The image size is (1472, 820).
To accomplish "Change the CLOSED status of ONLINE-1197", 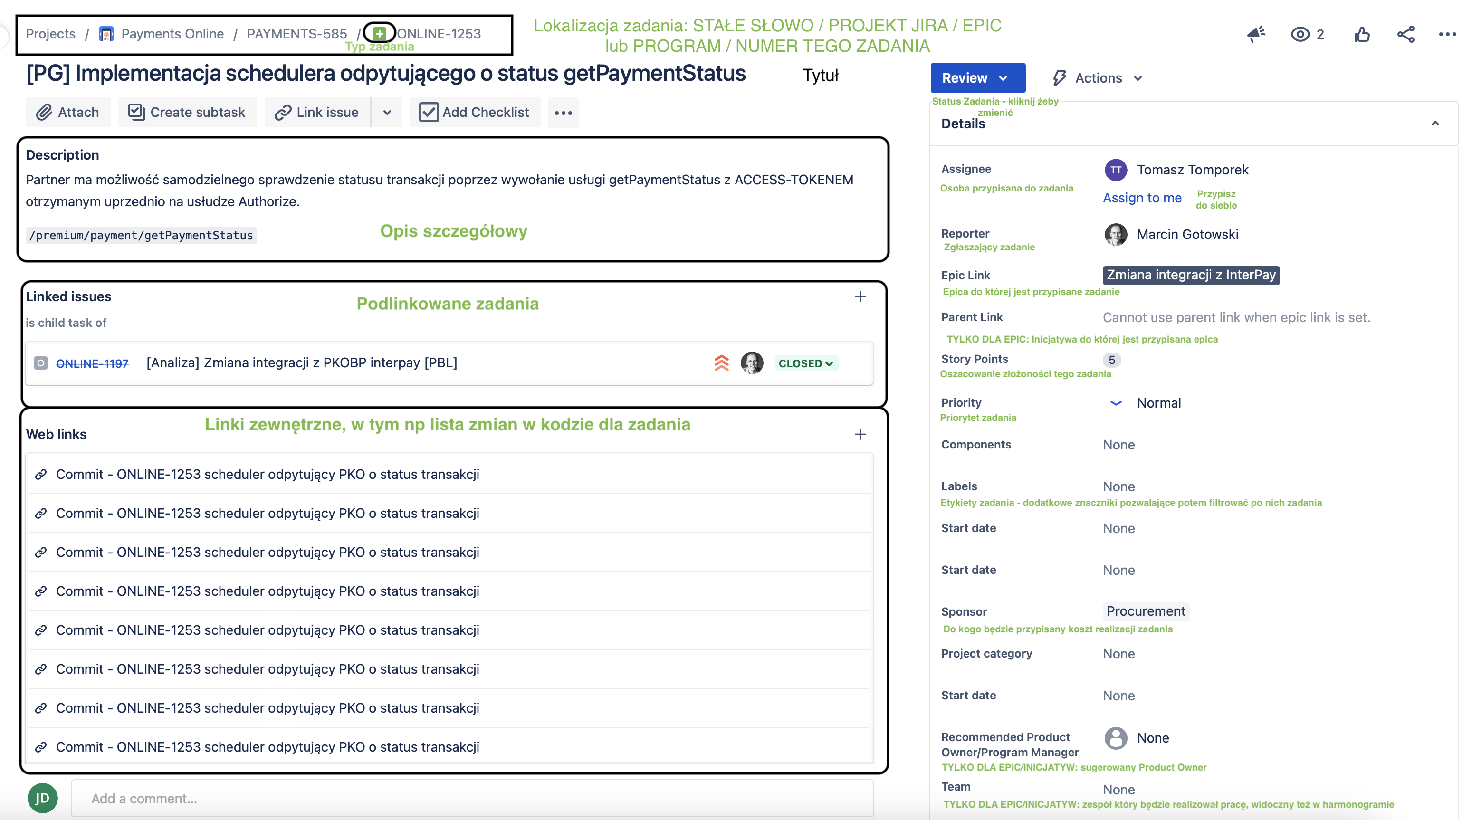I will point(806,363).
